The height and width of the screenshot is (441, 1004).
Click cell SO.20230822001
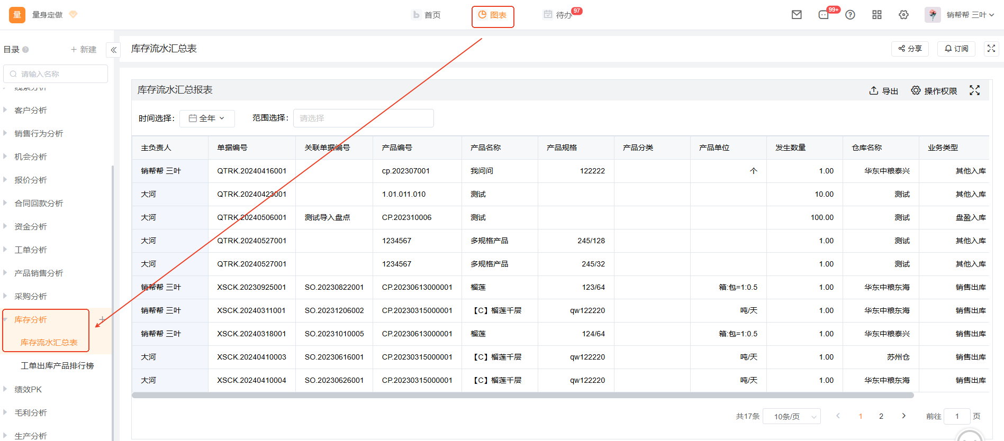(x=334, y=287)
